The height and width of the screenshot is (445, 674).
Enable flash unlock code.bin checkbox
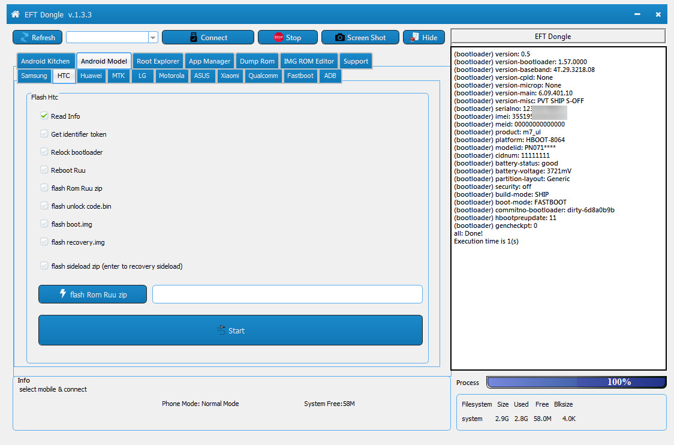tap(44, 206)
